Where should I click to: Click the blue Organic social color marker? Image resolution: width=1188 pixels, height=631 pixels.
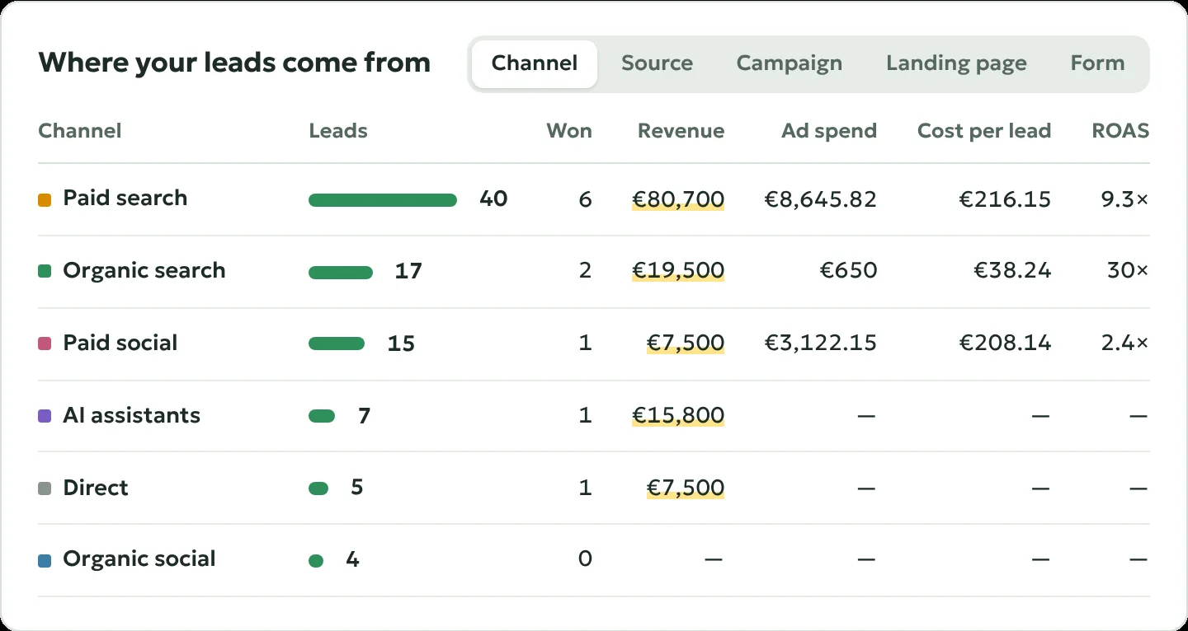pyautogui.click(x=45, y=561)
